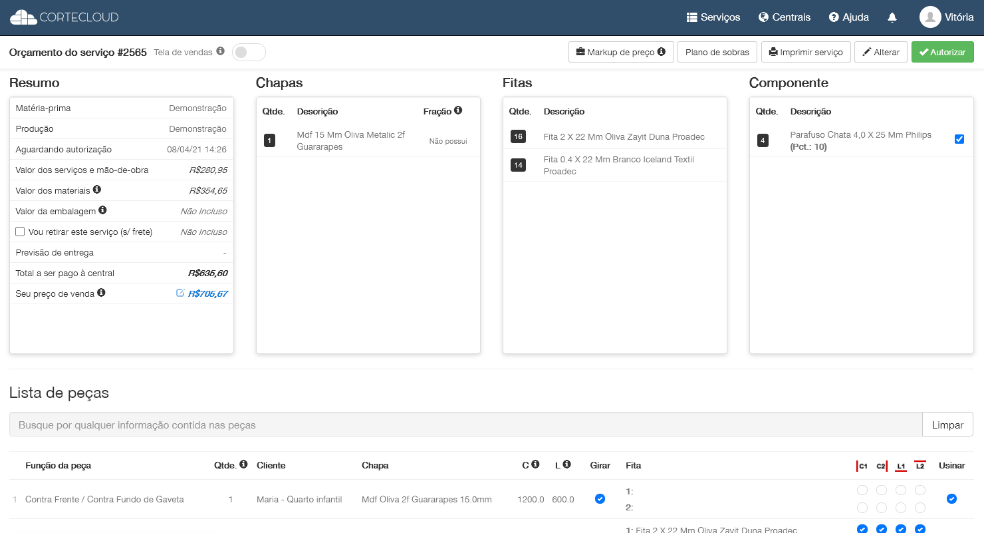984x533 pixels.
Task: Click the L2 edge icon header
Action: [x=920, y=466]
